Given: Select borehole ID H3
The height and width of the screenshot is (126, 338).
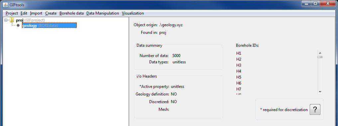Looking at the screenshot, I should (239, 65).
